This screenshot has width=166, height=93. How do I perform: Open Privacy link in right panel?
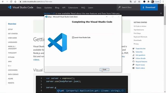pos(136,44)
